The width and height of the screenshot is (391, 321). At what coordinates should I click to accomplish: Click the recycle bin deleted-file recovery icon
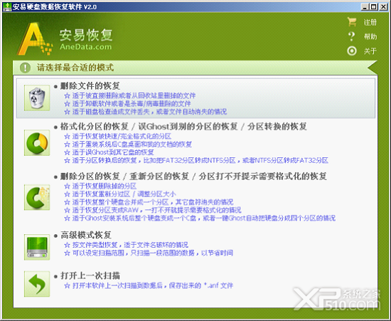[x=37, y=98]
